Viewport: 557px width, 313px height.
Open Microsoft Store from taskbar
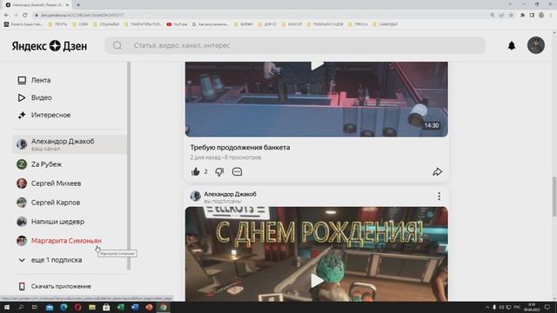[106, 307]
